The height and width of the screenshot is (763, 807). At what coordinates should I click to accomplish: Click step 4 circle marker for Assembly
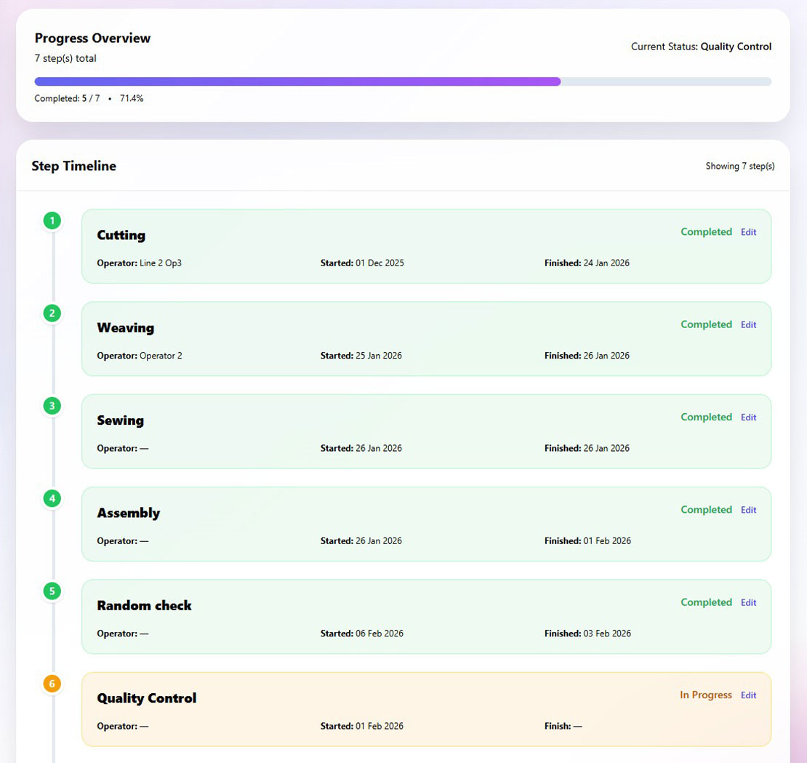pyautogui.click(x=52, y=498)
